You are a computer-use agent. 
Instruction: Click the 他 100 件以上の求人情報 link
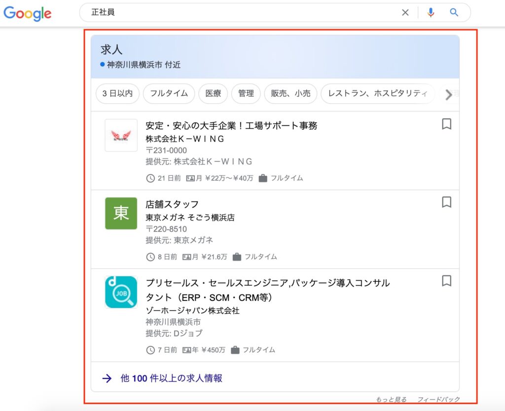[171, 378]
